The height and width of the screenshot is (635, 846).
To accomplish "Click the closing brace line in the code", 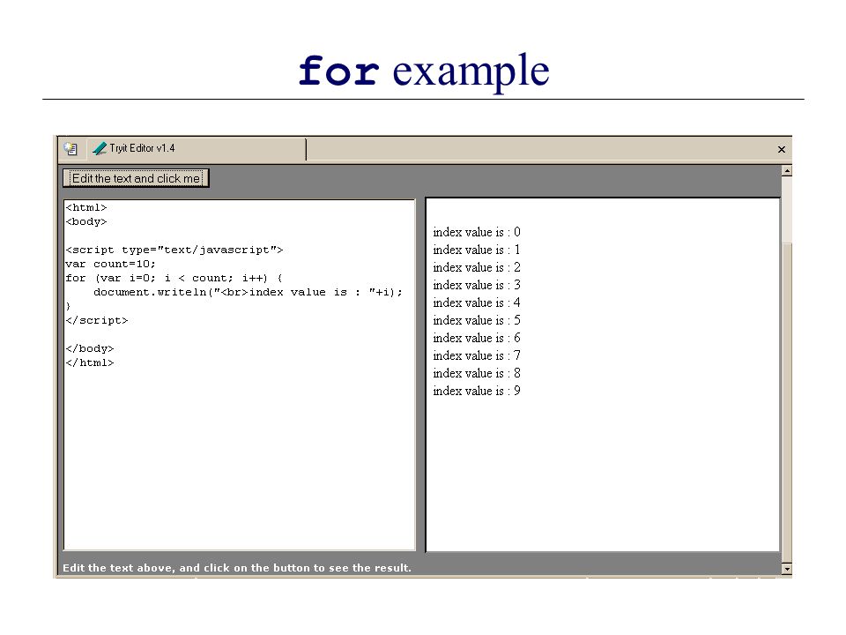I will click(x=68, y=306).
